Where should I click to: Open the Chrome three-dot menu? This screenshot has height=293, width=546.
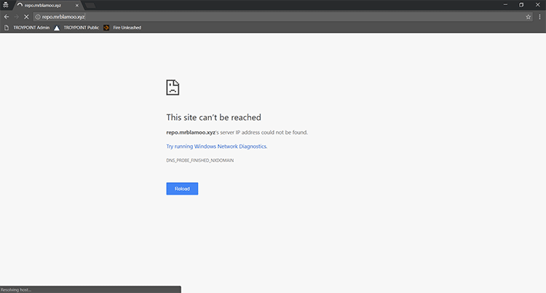(x=539, y=17)
